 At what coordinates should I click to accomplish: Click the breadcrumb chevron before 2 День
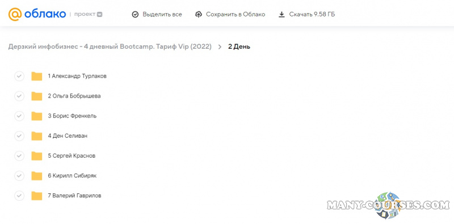220,47
